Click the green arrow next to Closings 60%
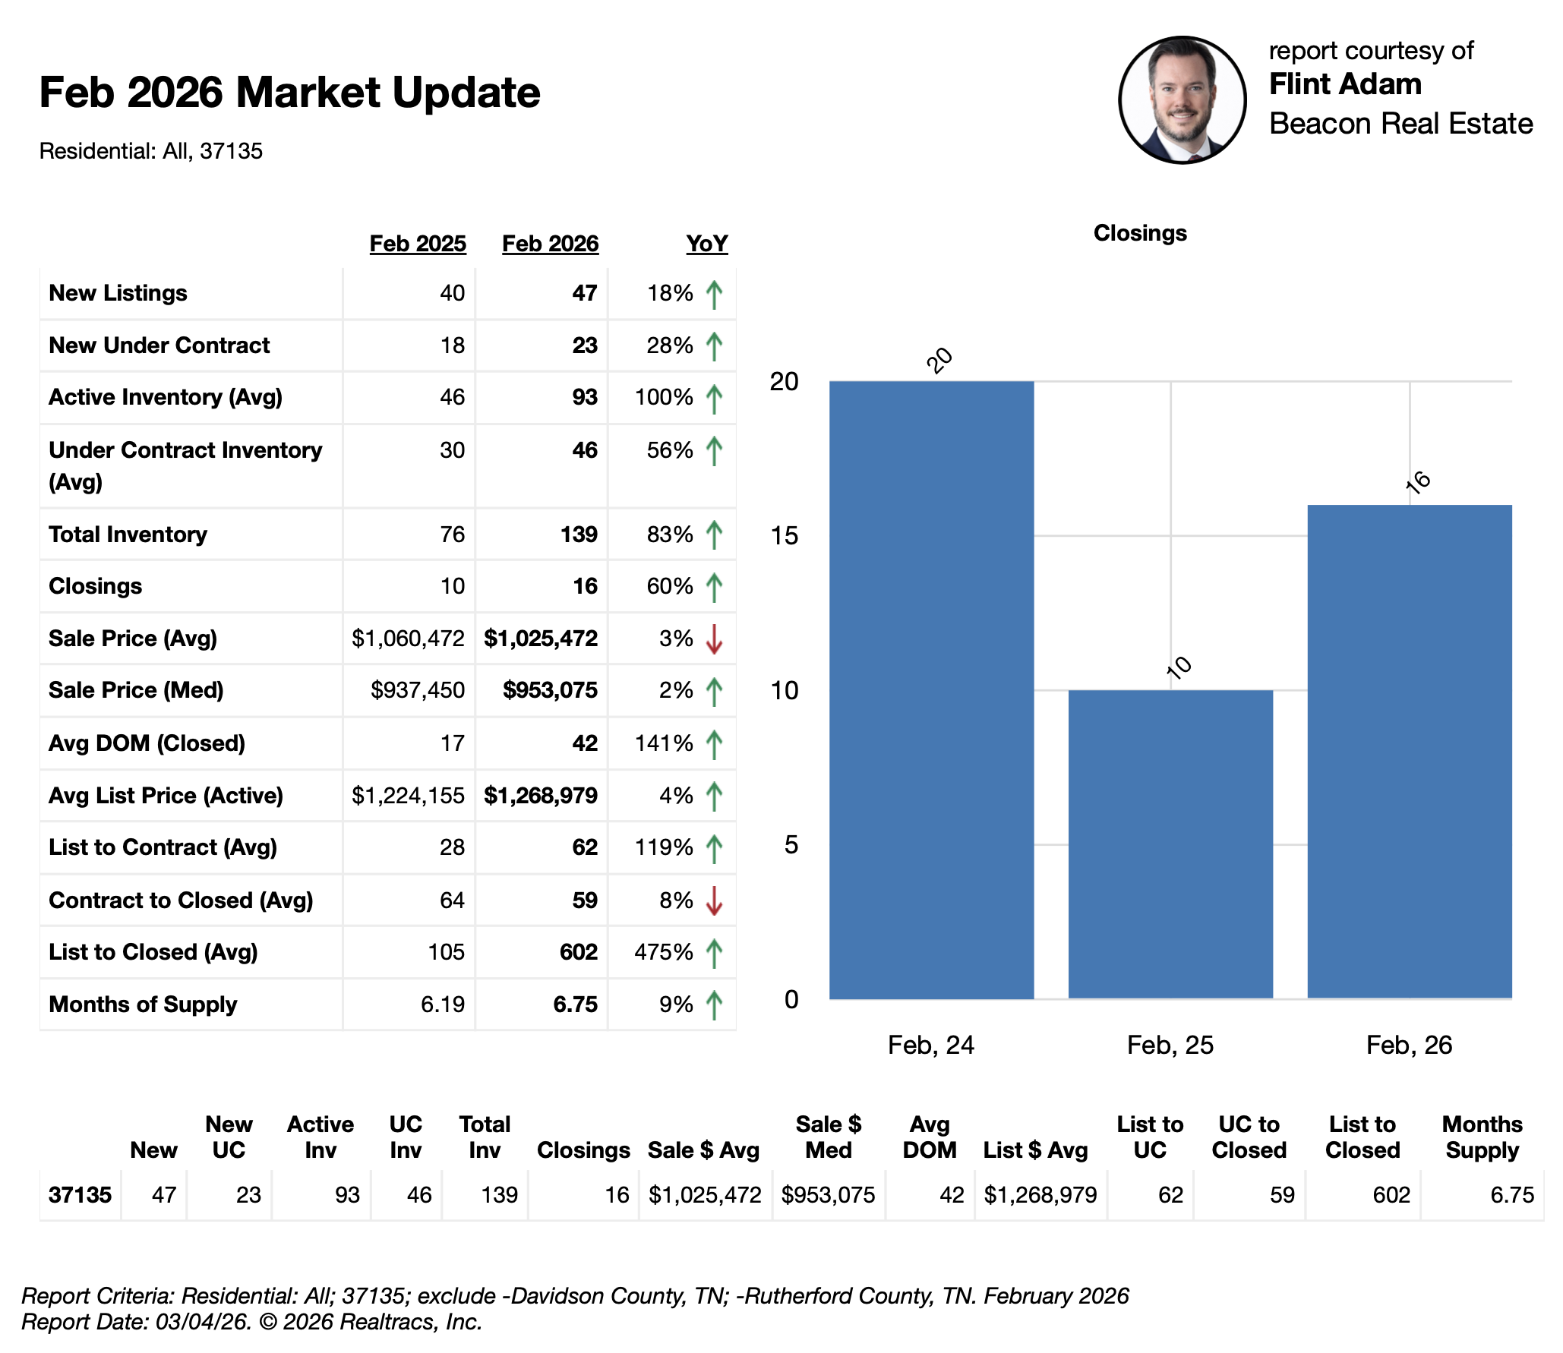1563x1353 pixels. [x=713, y=587]
